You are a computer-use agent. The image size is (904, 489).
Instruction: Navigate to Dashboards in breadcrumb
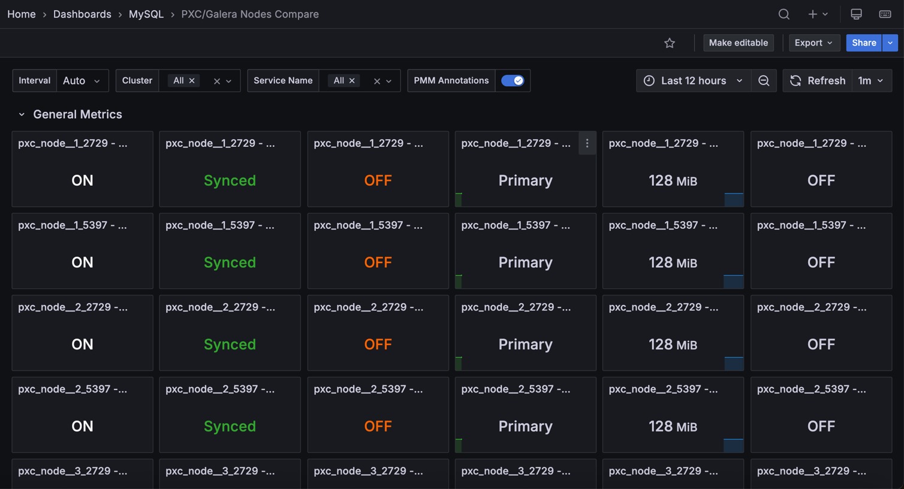tap(82, 14)
